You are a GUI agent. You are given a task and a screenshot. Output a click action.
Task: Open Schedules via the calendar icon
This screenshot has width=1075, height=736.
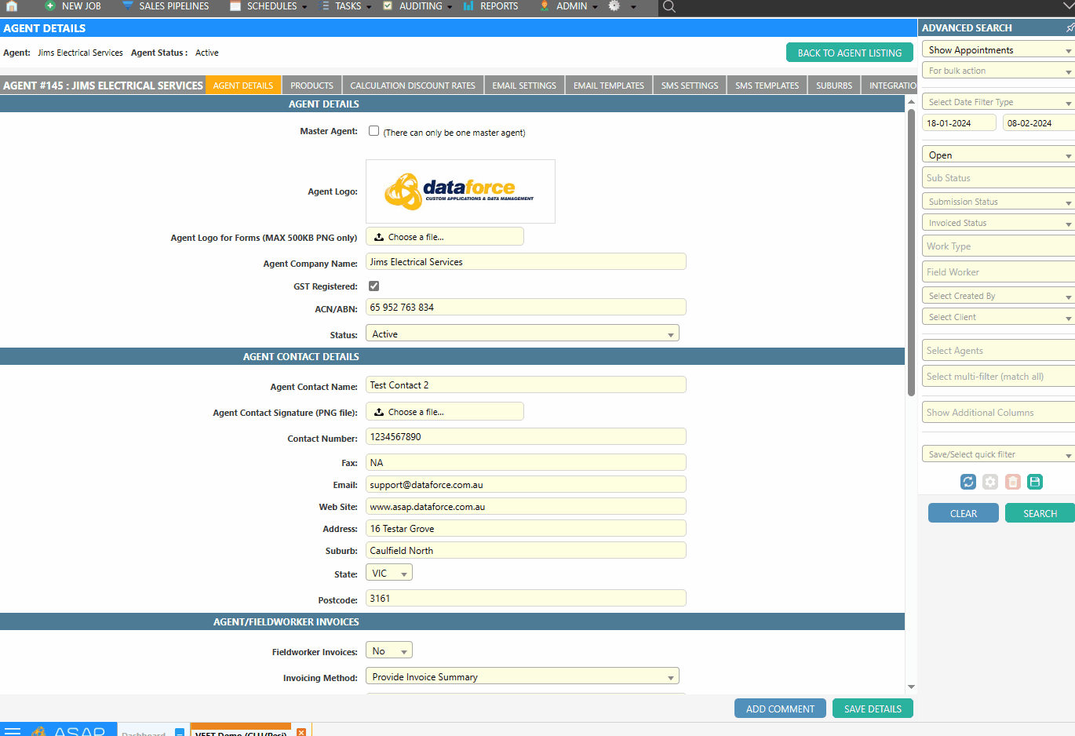[234, 7]
